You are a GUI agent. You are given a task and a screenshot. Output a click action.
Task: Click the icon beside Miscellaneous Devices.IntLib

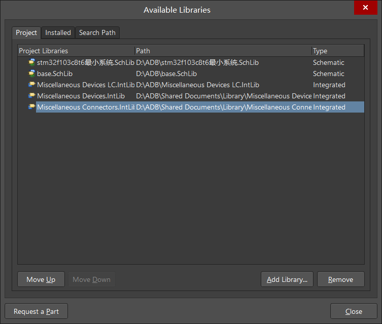click(x=31, y=96)
